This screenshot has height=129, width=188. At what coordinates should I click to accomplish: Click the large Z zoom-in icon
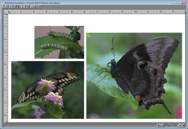(x=35, y=7)
